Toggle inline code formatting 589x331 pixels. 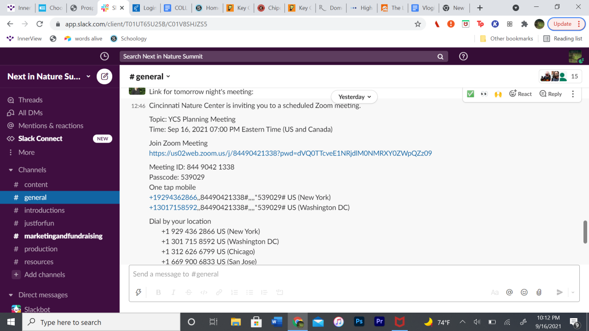pos(204,292)
